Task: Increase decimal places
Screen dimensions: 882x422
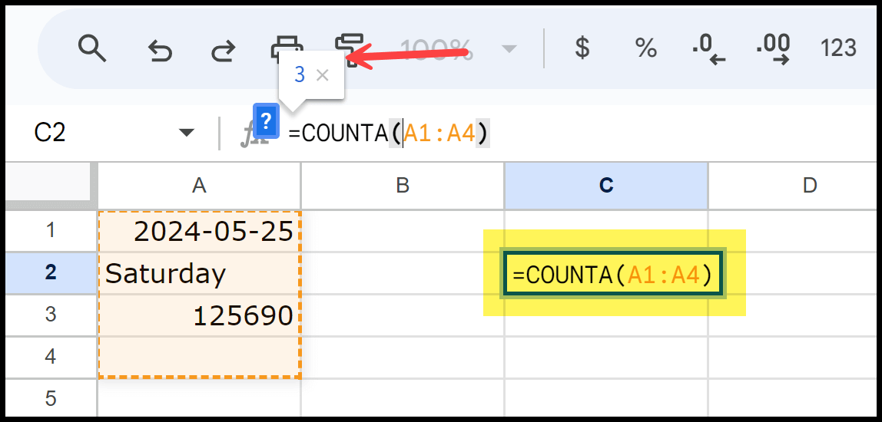Action: (x=774, y=49)
